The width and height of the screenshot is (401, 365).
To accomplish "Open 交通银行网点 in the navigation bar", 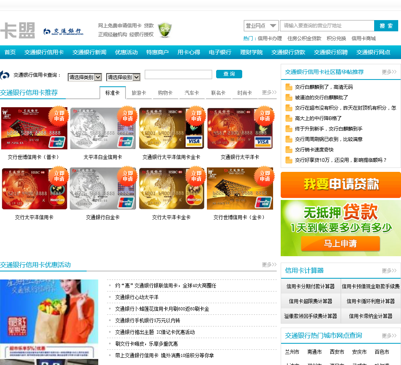I will pos(373,52).
